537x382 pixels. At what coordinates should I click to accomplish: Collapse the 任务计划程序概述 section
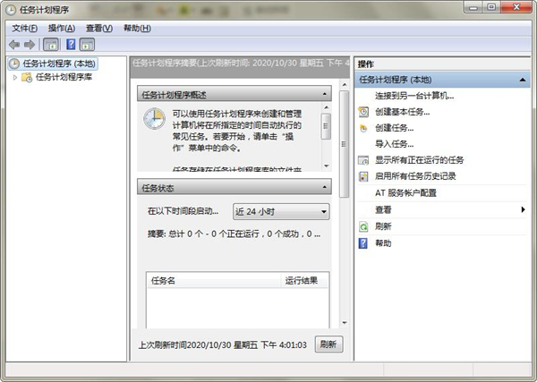(324, 94)
